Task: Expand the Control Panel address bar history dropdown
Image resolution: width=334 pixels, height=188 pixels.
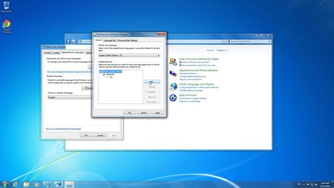Action: pyautogui.click(x=222, y=41)
